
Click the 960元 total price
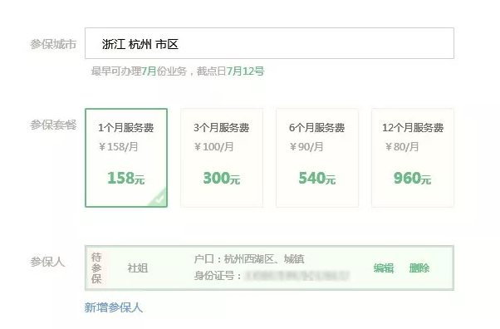(x=412, y=178)
